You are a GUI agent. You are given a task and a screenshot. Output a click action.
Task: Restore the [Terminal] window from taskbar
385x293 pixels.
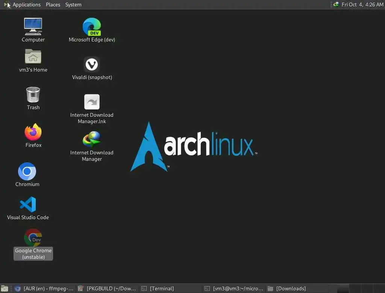point(170,288)
